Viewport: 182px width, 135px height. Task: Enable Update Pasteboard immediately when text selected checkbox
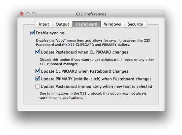[37, 87]
